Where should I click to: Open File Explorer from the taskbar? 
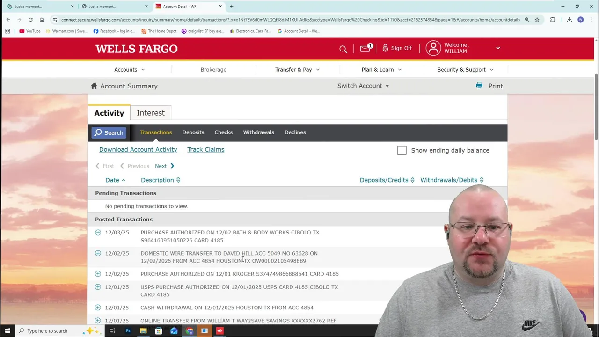pyautogui.click(x=143, y=331)
